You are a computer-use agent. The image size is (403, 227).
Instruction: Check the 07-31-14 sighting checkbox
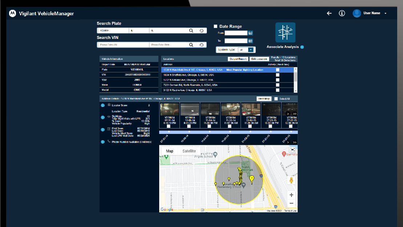click(x=169, y=126)
